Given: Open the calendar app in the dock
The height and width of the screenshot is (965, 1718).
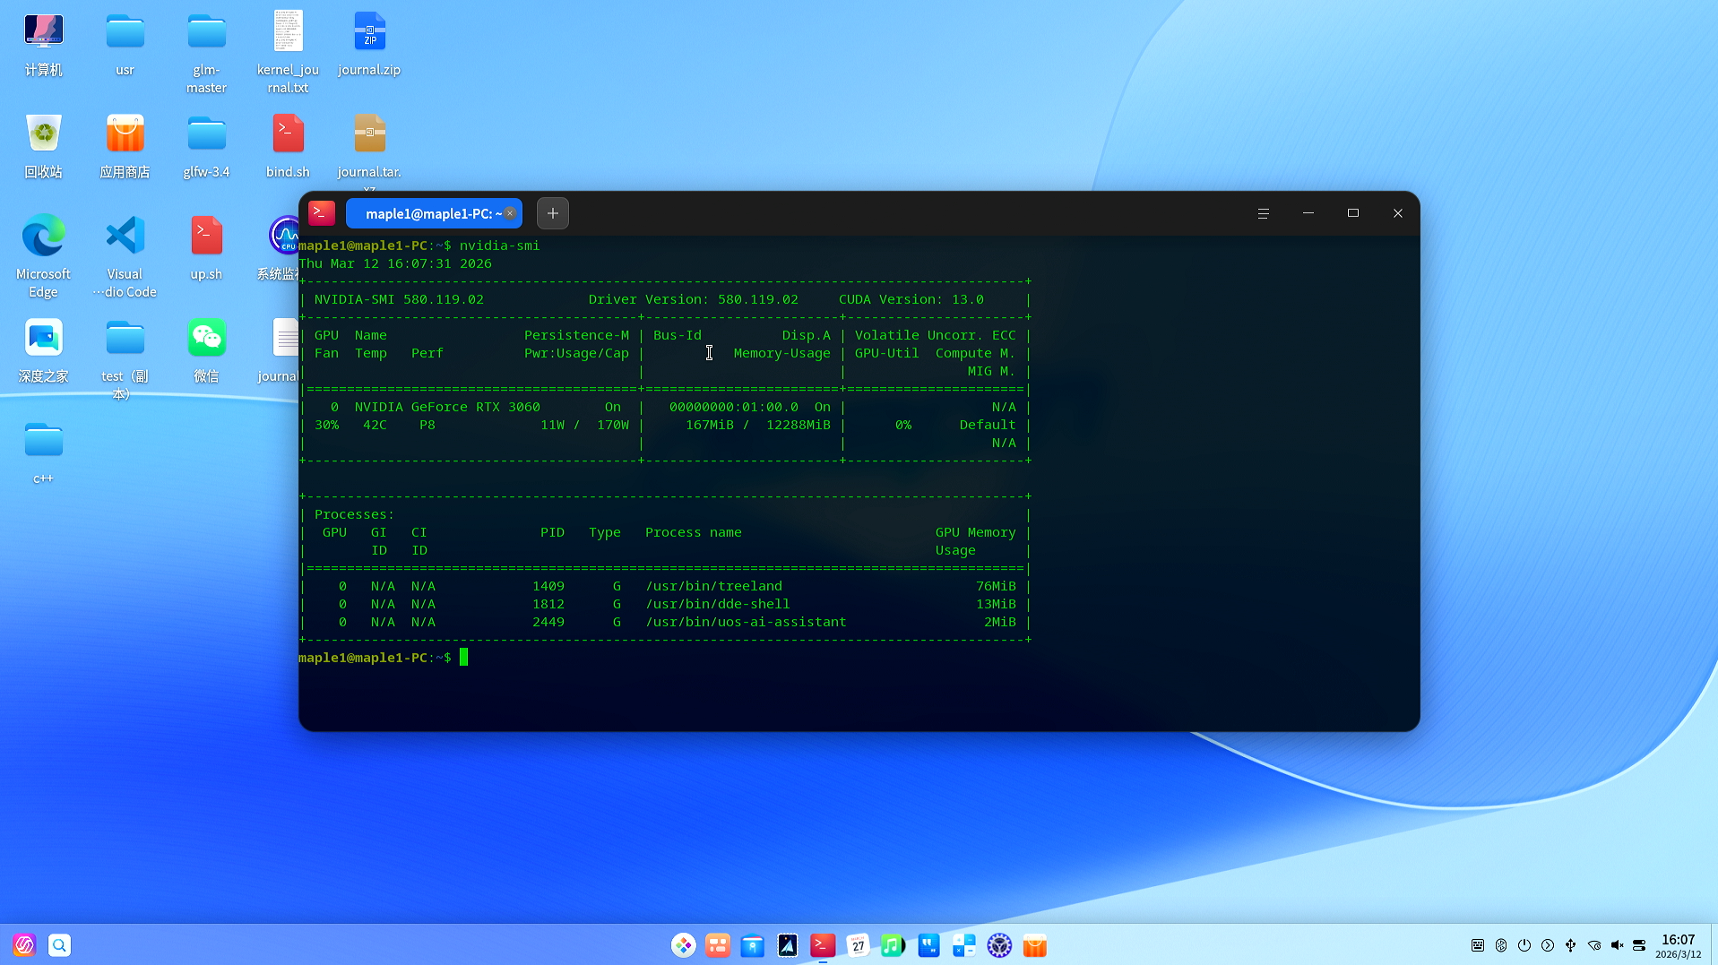Looking at the screenshot, I should click(858, 945).
